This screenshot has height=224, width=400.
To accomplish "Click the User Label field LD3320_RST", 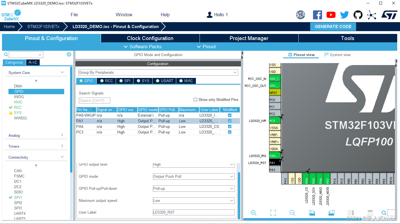I will click(x=193, y=212).
